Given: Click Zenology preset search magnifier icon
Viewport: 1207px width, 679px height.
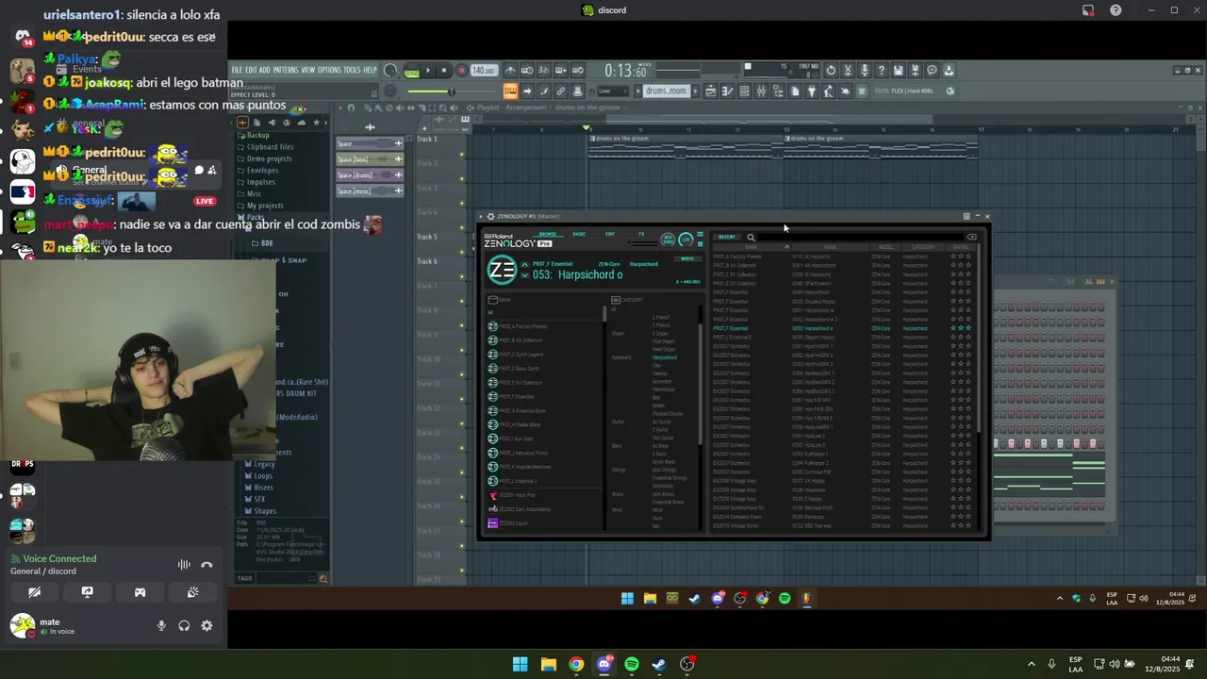Looking at the screenshot, I should tap(751, 238).
